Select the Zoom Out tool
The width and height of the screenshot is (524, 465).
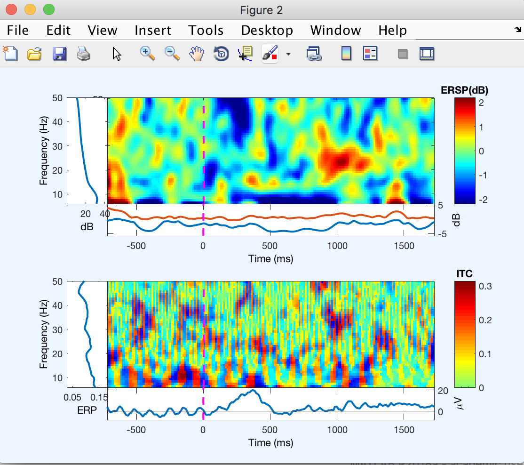click(172, 54)
